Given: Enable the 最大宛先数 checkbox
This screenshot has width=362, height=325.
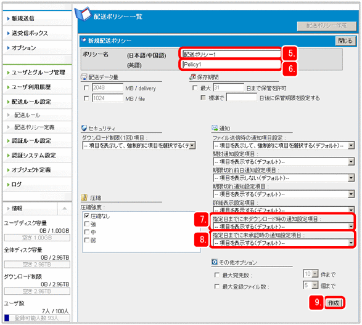Looking at the screenshot, I should tap(217, 275).
